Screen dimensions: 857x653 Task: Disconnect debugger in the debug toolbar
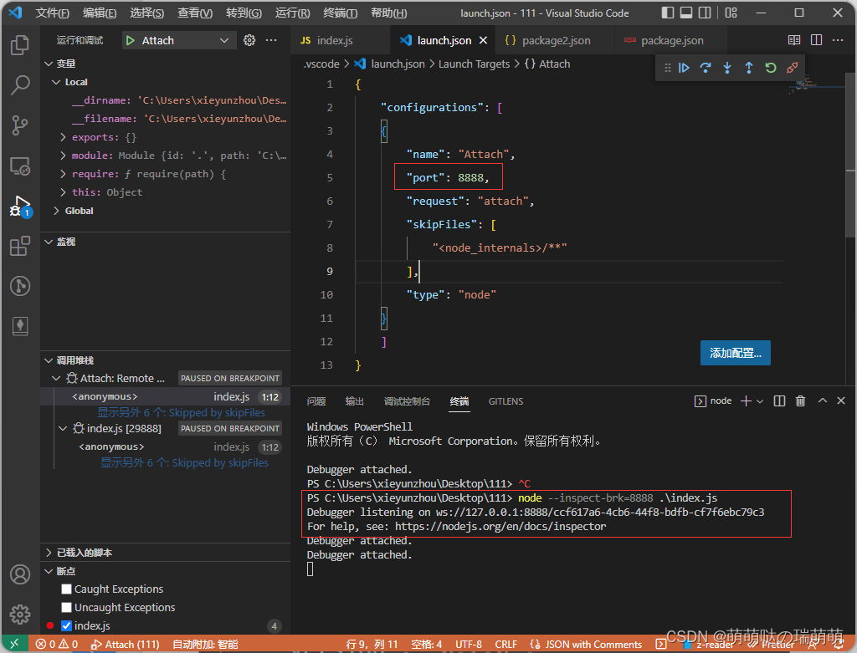click(x=792, y=68)
